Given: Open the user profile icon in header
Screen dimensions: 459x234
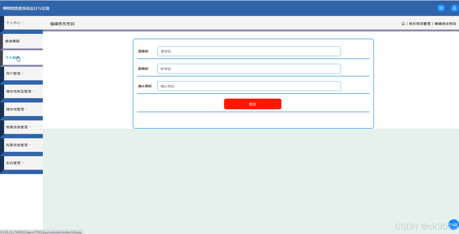Looking at the screenshot, I should tap(454, 8).
